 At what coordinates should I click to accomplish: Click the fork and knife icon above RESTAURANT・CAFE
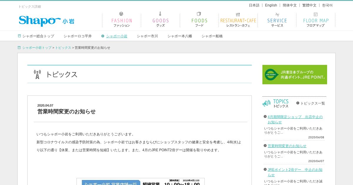pyautogui.click(x=238, y=14)
